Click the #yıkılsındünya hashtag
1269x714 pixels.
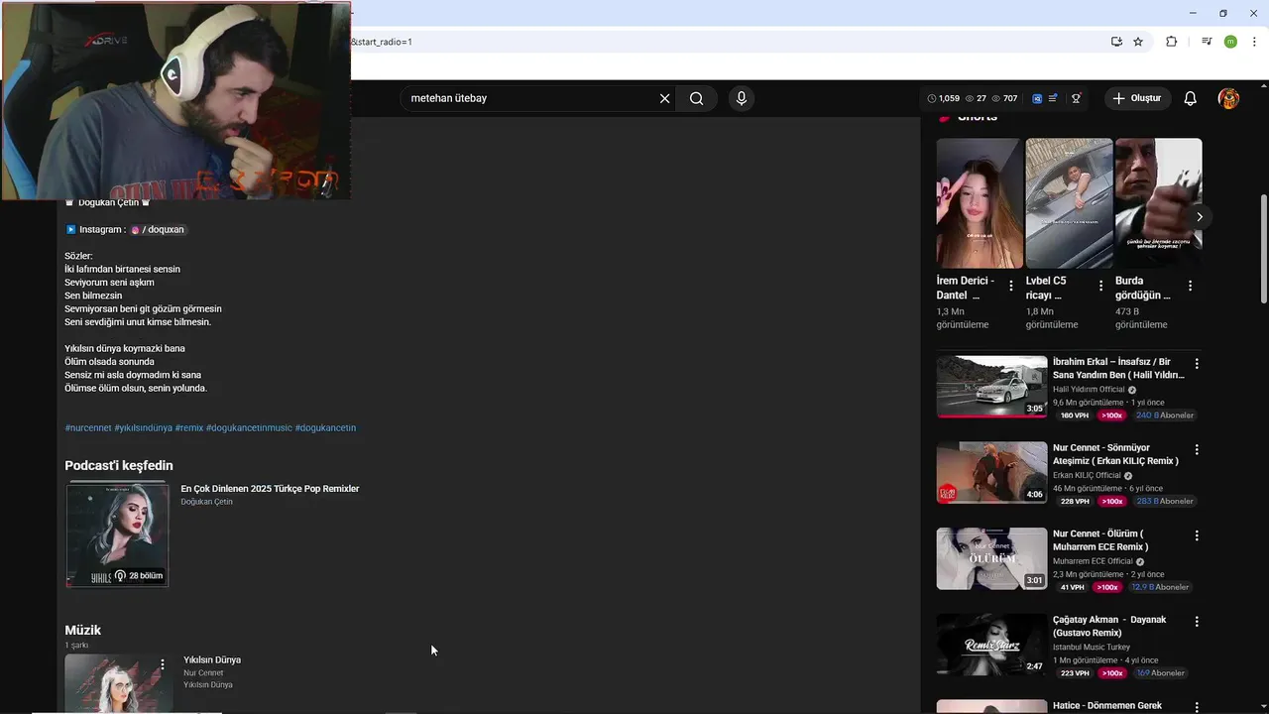(x=144, y=427)
